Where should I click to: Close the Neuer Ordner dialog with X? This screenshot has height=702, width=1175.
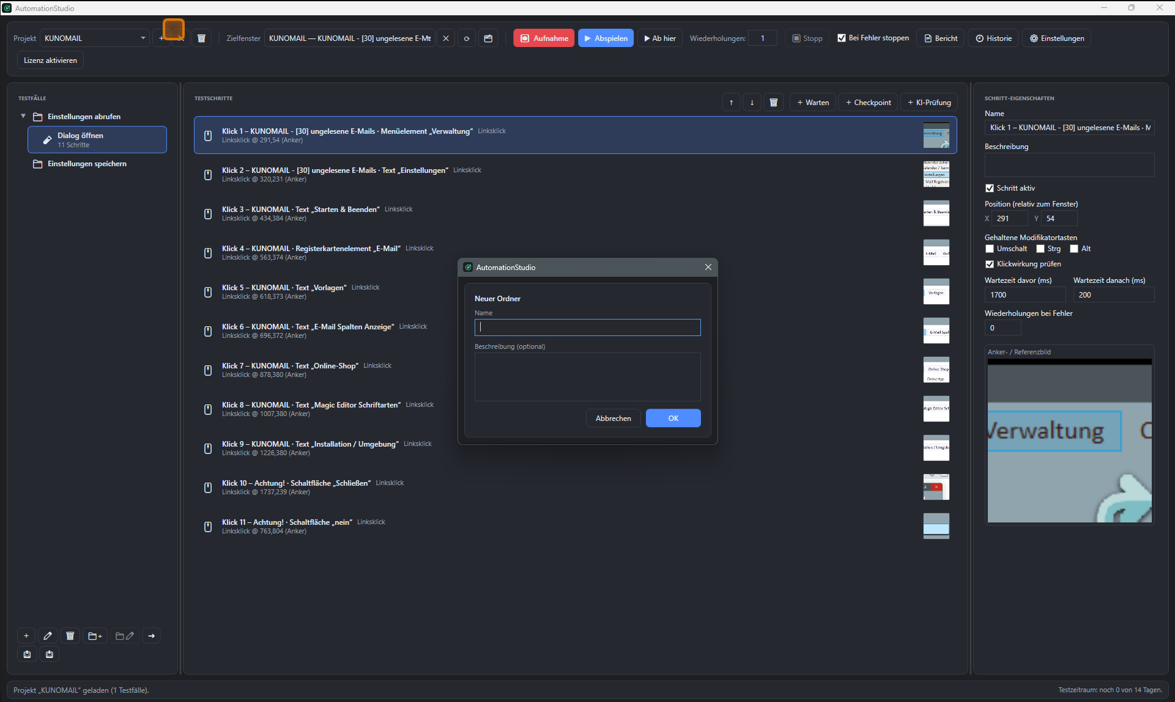coord(708,267)
